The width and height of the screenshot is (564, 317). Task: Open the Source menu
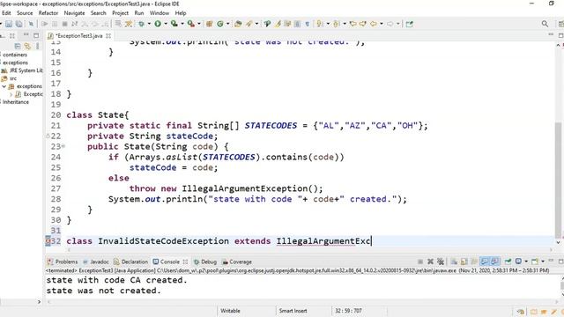coord(25,13)
